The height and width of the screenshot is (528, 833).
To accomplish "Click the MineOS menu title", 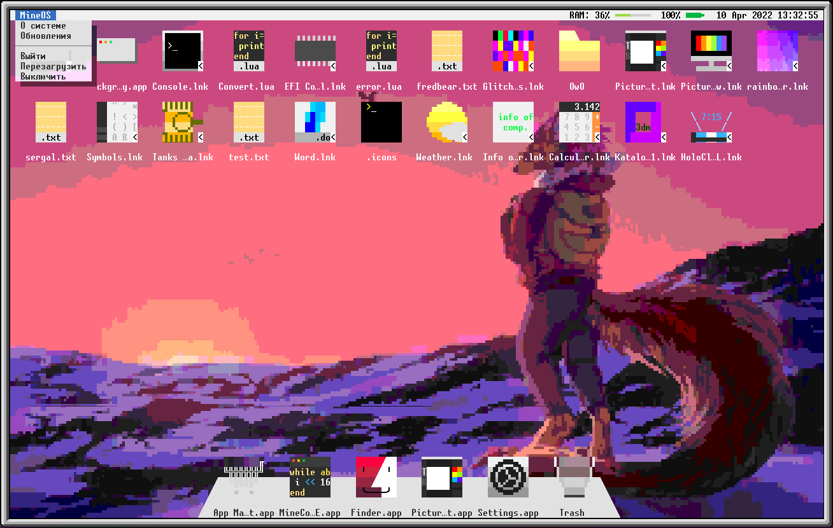I will (36, 15).
